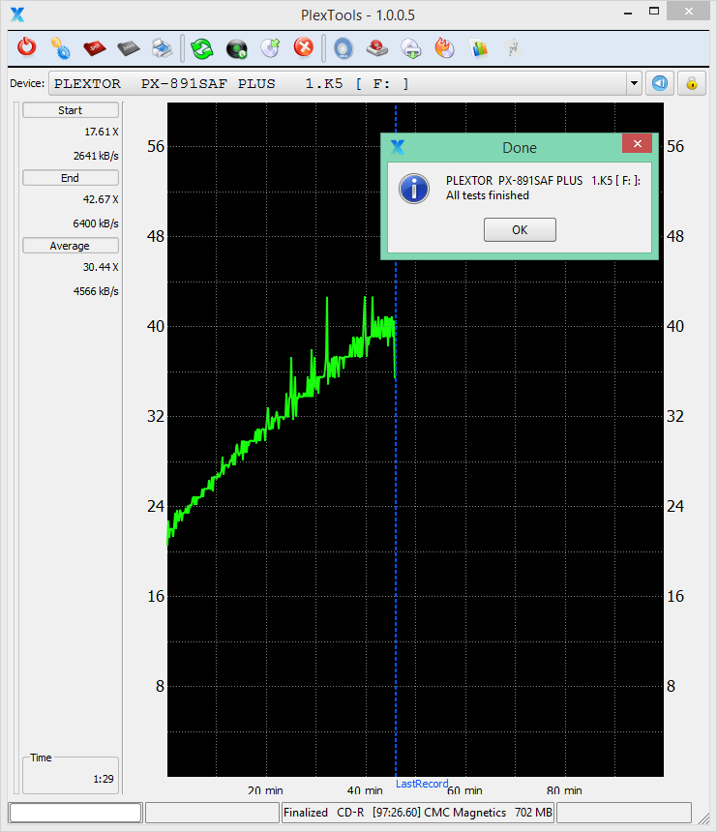Click the green refresh arrows icon

(x=202, y=48)
